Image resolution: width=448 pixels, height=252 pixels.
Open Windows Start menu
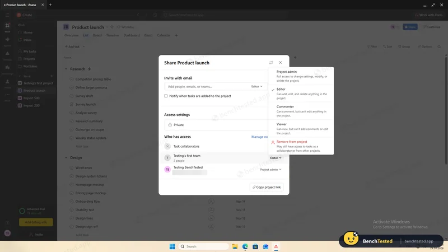(172, 246)
